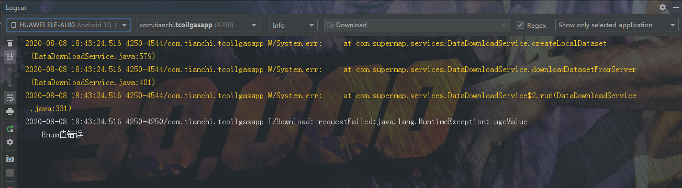The image size is (682, 188).
Task: Open DataDownloadService.java:401 link
Action: pyautogui.click(x=93, y=82)
